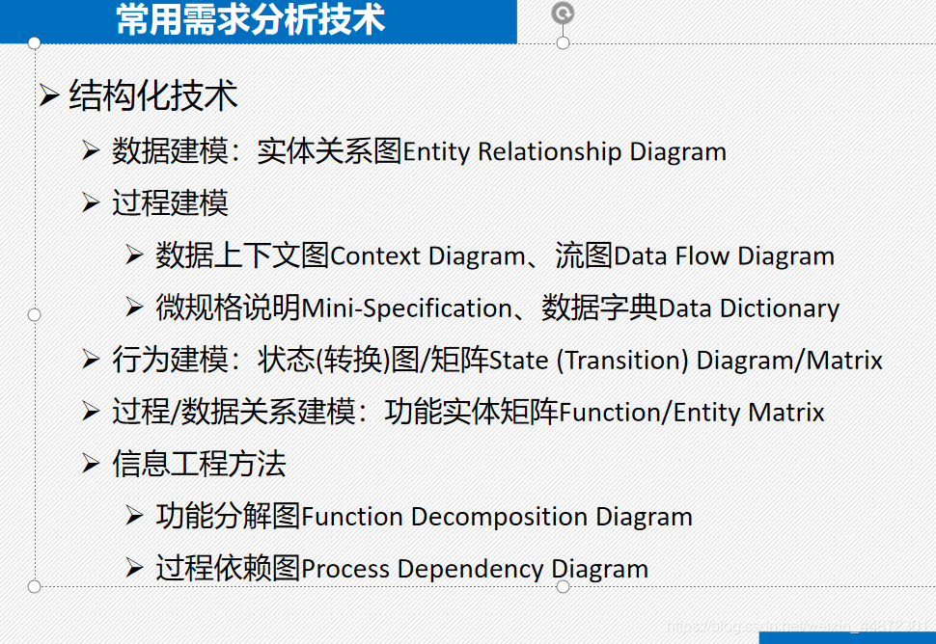Click the line containing Entity Relationship Diagram
The width and height of the screenshot is (936, 644).
[x=419, y=151]
